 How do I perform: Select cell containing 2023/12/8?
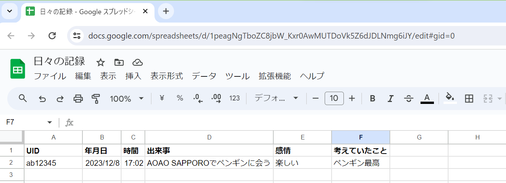tap(102, 163)
